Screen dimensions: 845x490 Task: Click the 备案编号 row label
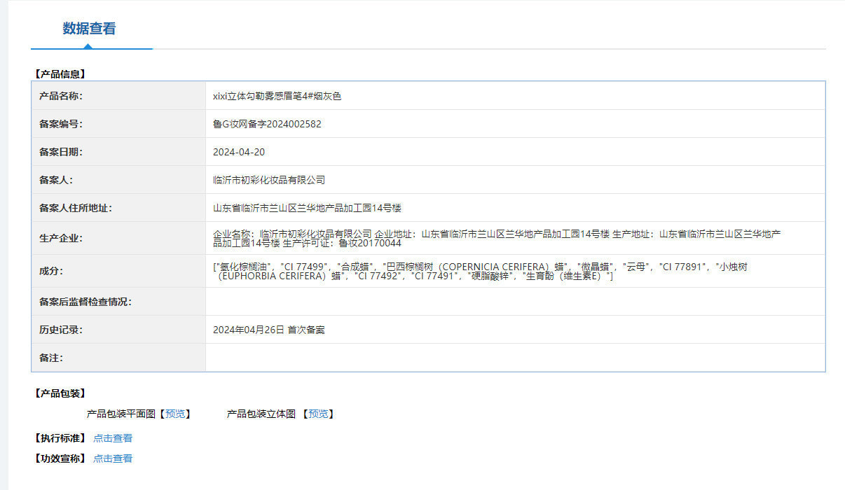click(61, 124)
